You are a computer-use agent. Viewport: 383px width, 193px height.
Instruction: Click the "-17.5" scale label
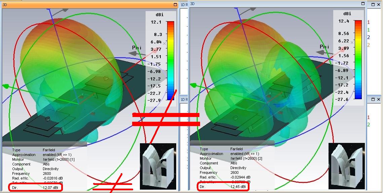154,86
